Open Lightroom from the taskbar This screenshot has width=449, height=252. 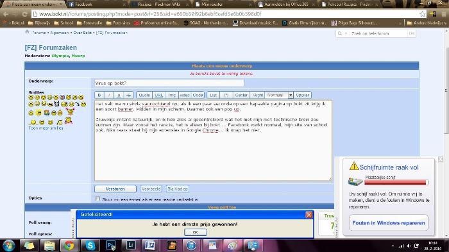(131, 246)
